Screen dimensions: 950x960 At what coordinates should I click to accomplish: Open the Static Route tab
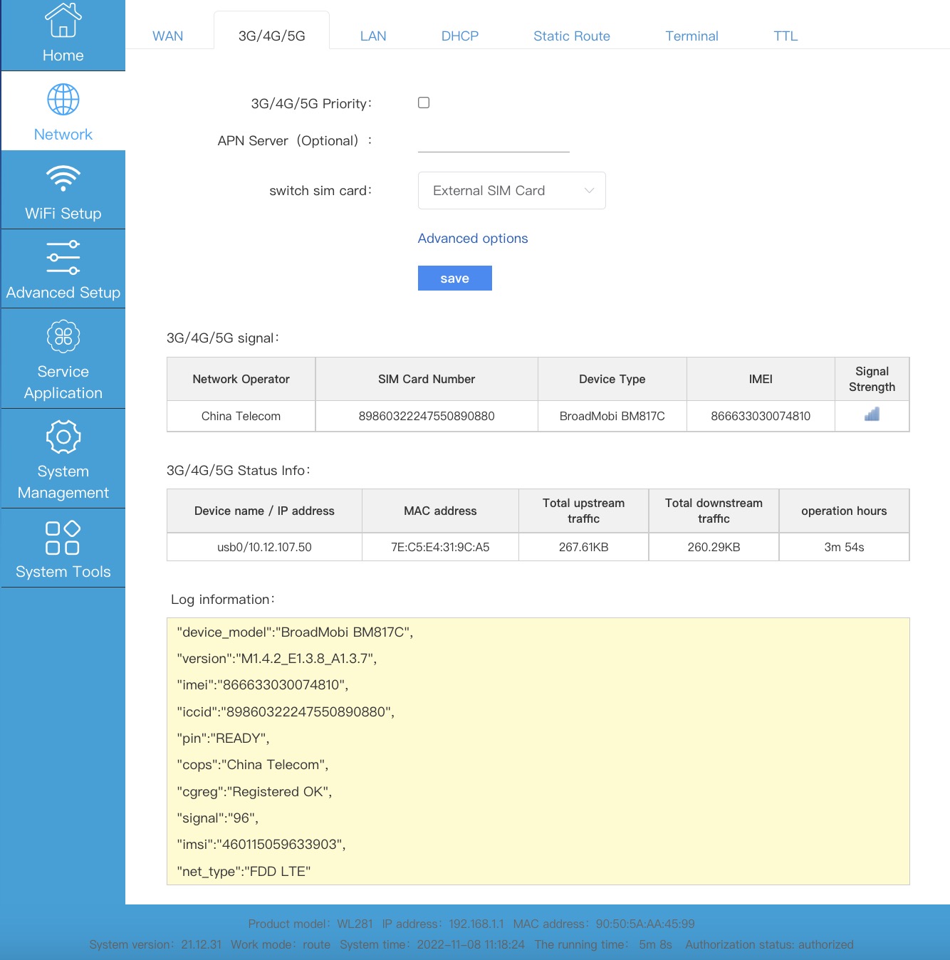(572, 36)
